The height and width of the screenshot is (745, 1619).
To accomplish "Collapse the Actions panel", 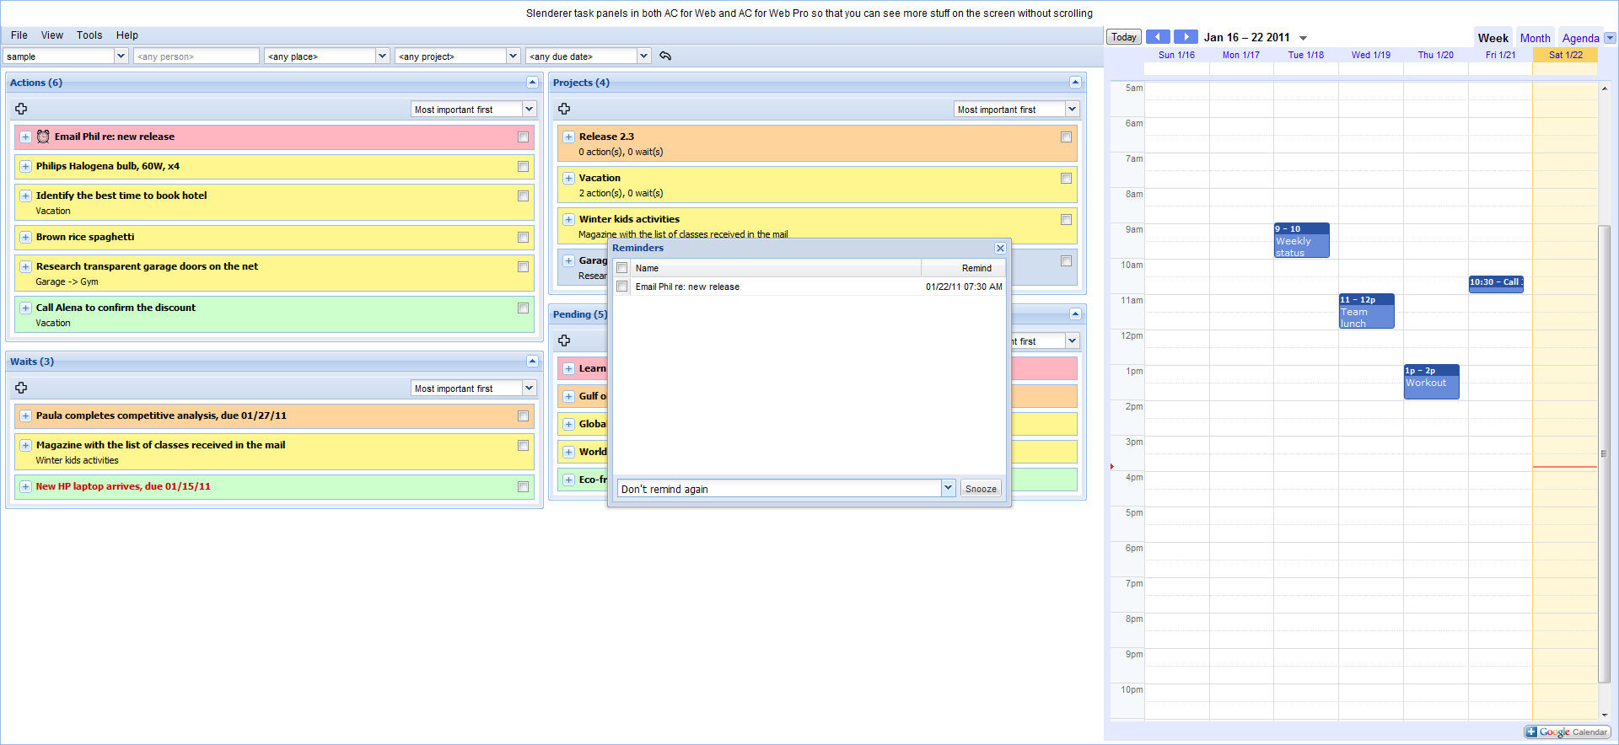I will click(x=532, y=82).
